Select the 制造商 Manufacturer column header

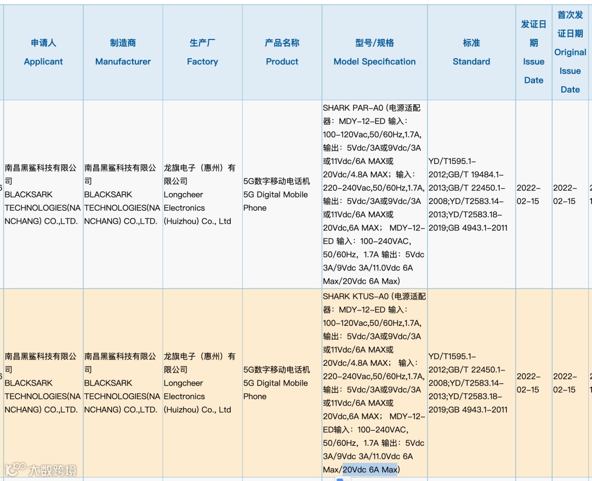[x=123, y=52]
